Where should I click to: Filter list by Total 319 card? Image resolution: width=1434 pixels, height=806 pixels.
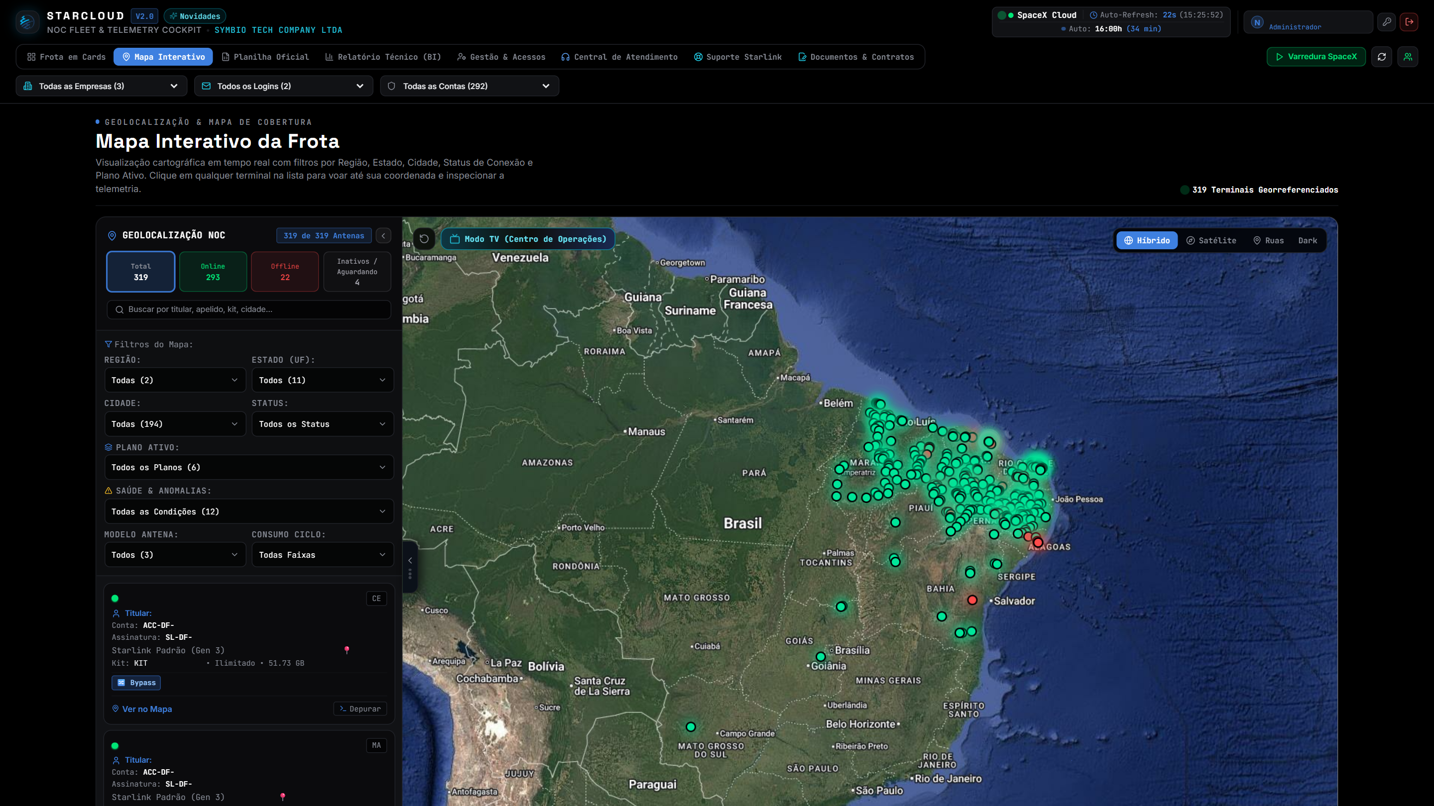[x=141, y=272]
